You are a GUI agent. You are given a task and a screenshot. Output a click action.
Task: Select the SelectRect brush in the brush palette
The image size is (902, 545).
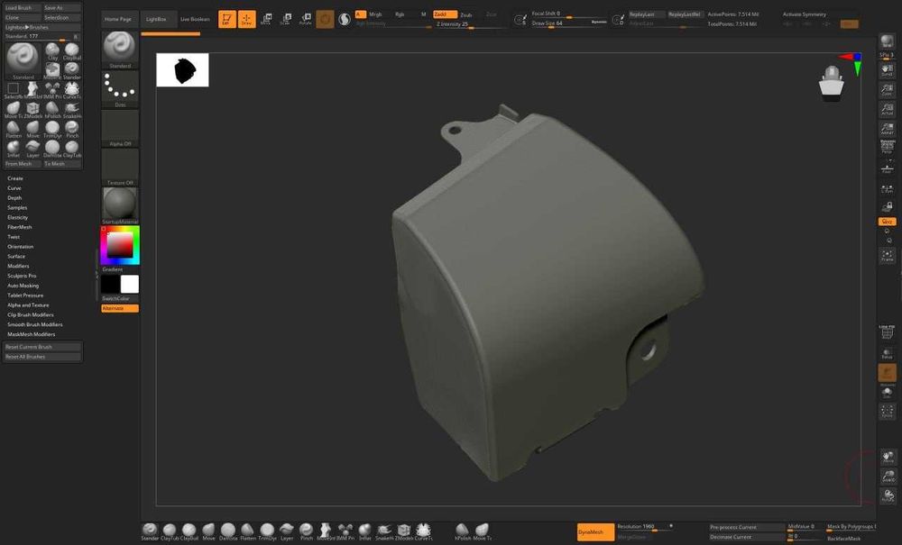point(14,90)
